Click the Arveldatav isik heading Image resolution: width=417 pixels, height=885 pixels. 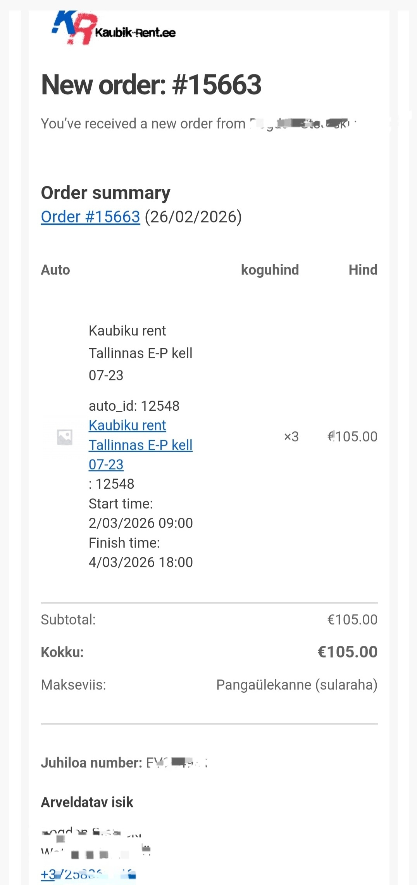87,802
